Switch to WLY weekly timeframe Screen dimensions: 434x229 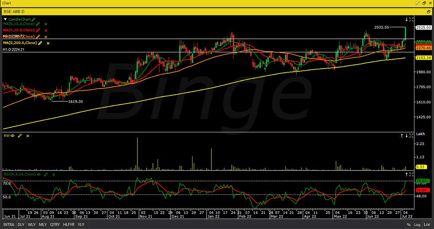[x=32, y=224]
